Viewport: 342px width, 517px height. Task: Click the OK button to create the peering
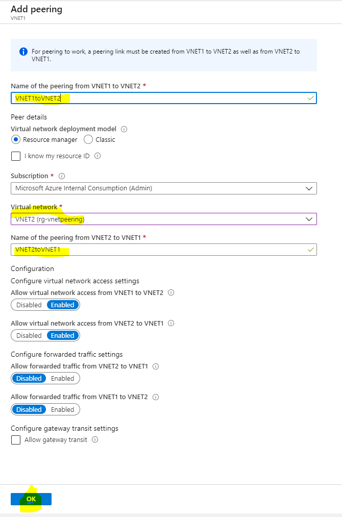[32, 499]
